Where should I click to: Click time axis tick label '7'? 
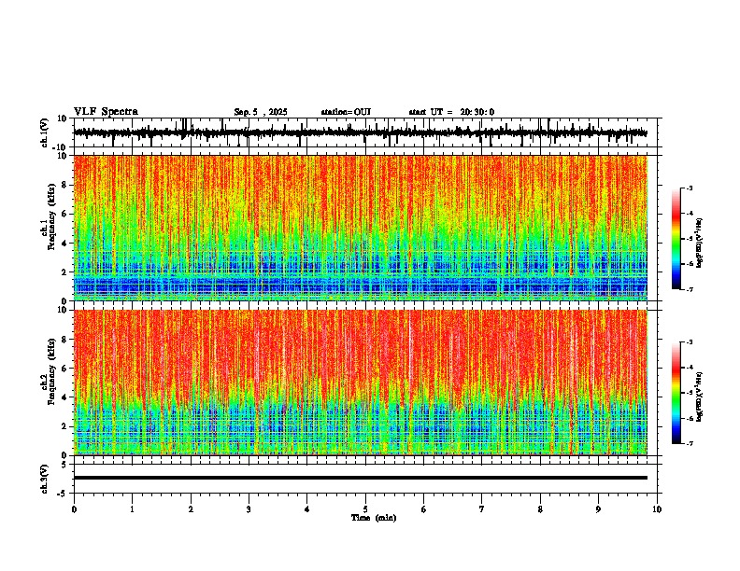pyautogui.click(x=482, y=509)
